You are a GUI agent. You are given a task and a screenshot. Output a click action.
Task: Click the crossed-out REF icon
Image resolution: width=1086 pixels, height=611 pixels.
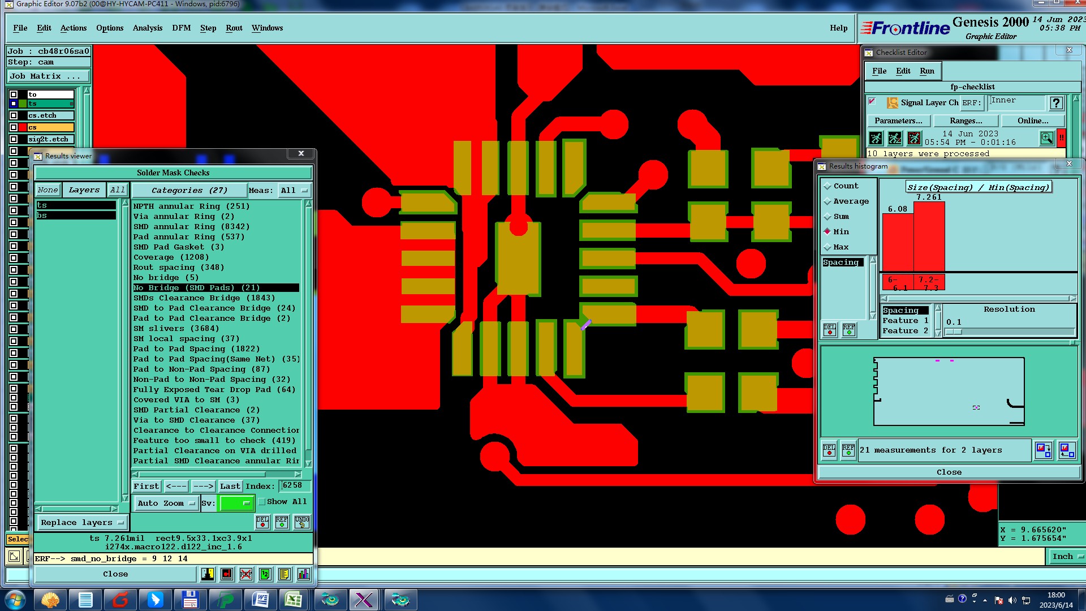coord(245,574)
